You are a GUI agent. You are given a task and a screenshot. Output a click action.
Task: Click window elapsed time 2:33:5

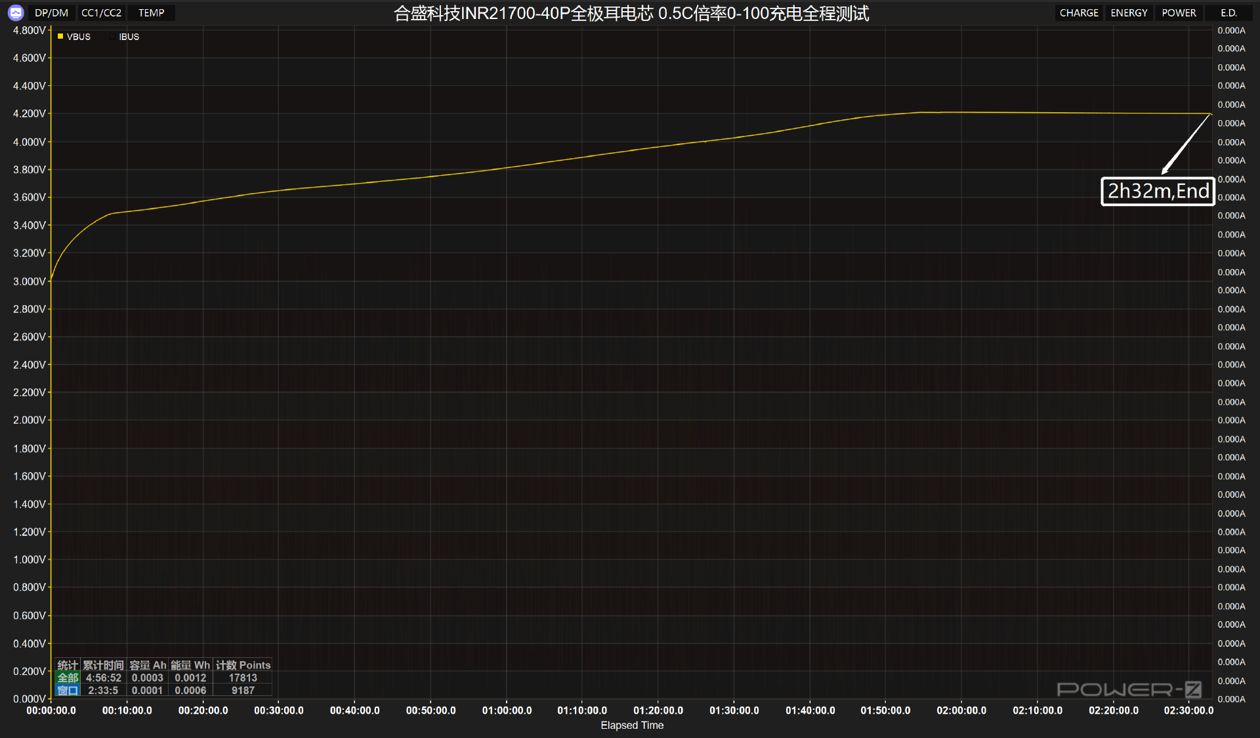(x=103, y=690)
